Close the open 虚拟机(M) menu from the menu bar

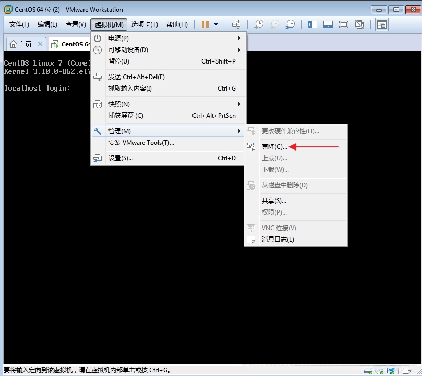(x=108, y=24)
